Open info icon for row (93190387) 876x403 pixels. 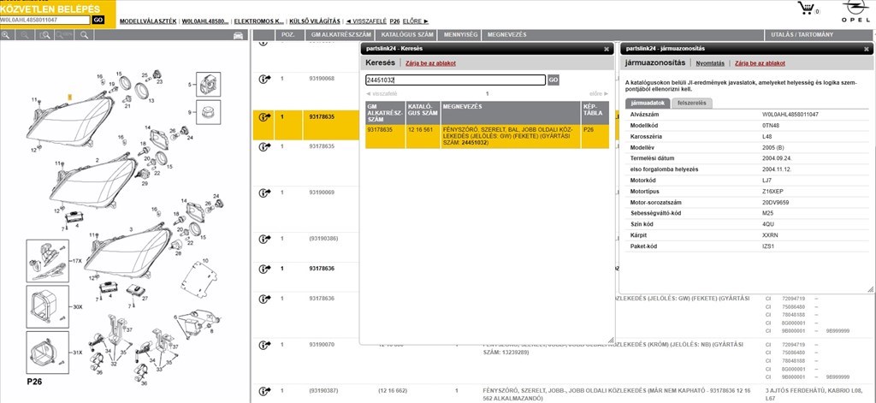click(x=264, y=391)
